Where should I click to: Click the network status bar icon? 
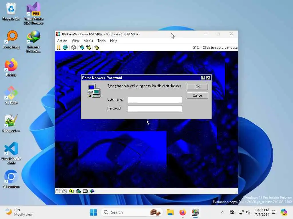78,191
